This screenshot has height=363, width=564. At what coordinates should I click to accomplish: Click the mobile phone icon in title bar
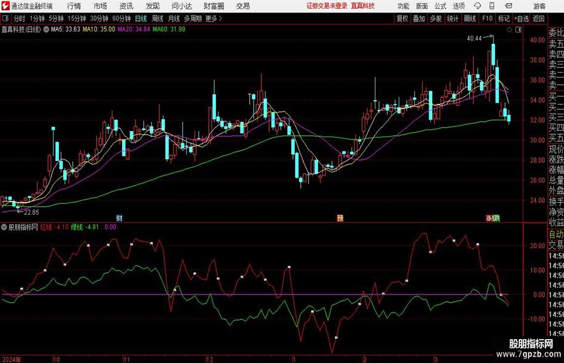click(492, 6)
